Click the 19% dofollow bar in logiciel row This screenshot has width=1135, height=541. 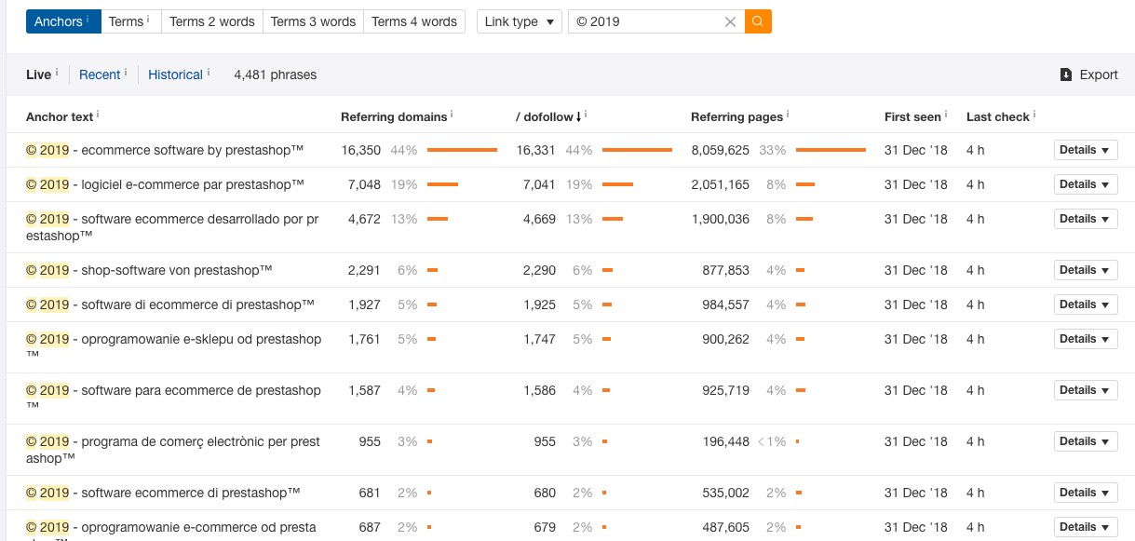[617, 184]
